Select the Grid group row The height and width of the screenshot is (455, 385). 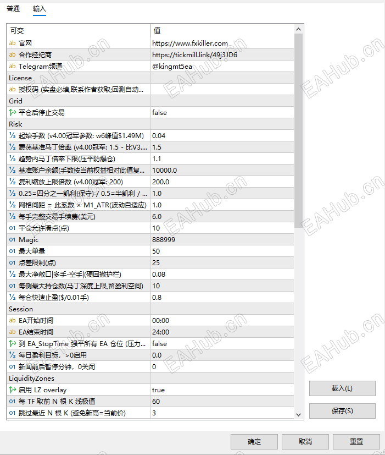[150, 101]
